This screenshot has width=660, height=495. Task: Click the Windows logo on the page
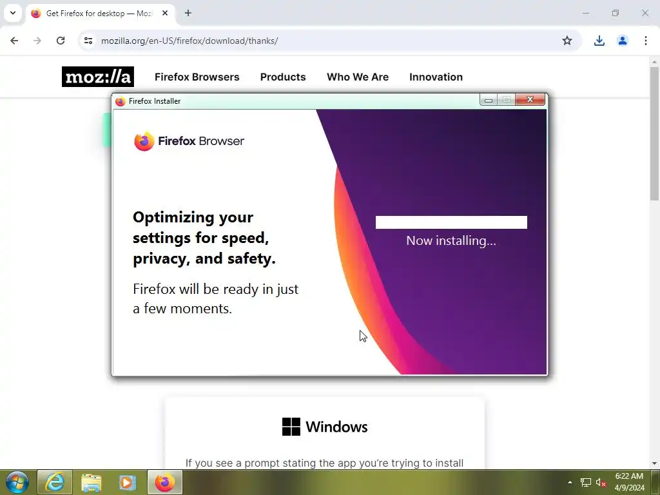click(325, 427)
